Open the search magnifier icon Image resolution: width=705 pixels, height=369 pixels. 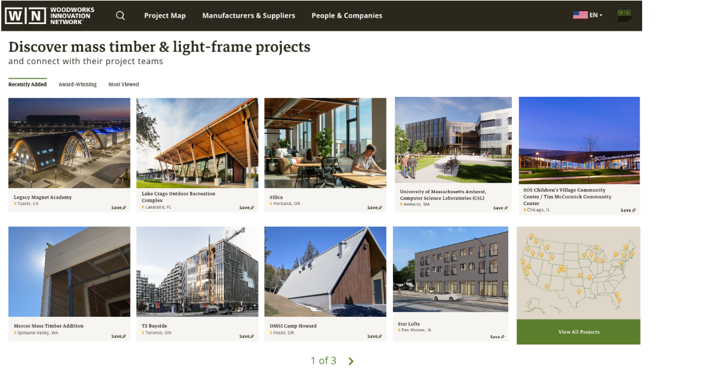[120, 16]
